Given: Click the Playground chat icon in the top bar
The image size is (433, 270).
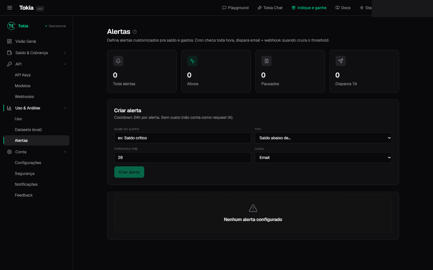Looking at the screenshot, I should click(224, 8).
